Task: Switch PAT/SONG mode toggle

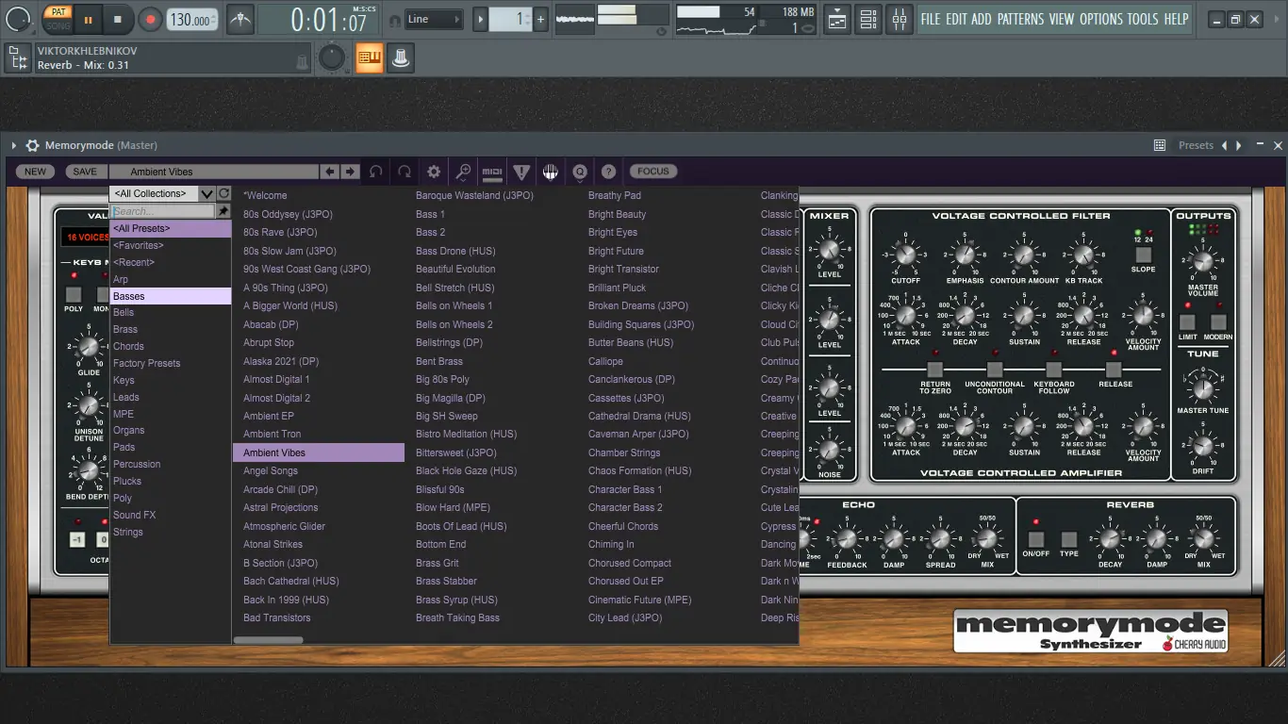Action: pyautogui.click(x=58, y=19)
